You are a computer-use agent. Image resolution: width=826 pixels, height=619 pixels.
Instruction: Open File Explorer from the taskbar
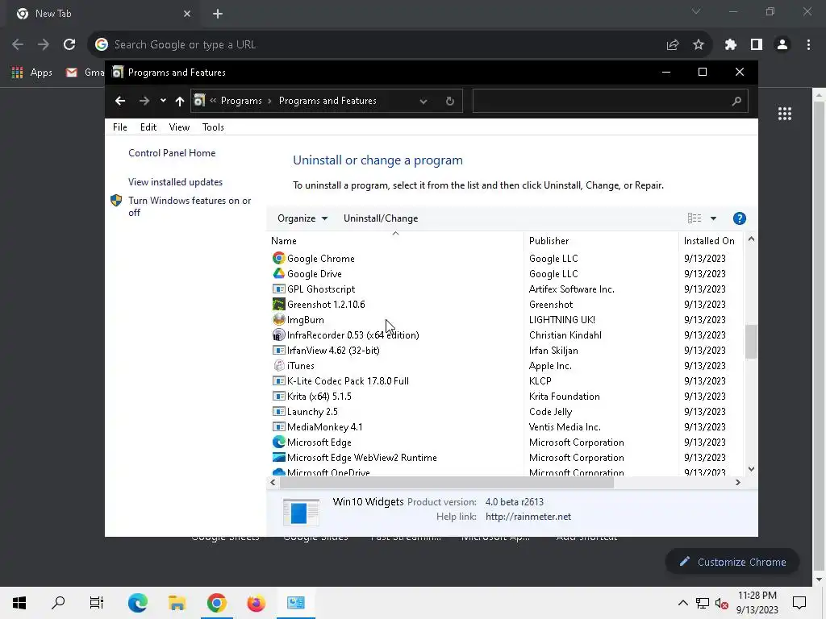tap(177, 603)
